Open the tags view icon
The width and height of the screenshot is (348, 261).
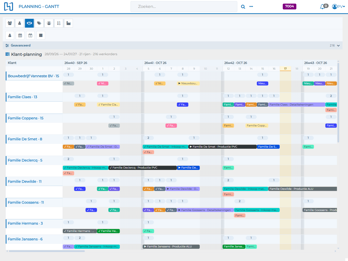[x=39, y=23]
